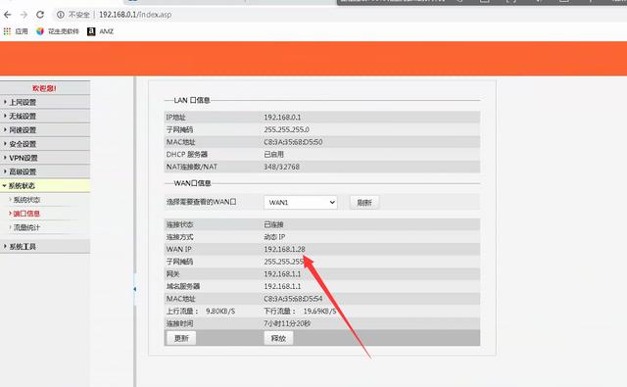Expand the 高级设置 menu
627x387 pixels.
tap(45, 171)
